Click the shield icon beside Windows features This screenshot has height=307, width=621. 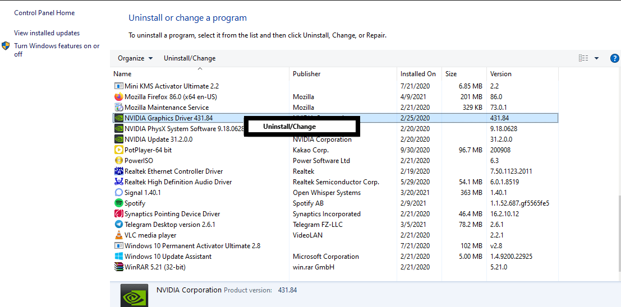coord(6,45)
